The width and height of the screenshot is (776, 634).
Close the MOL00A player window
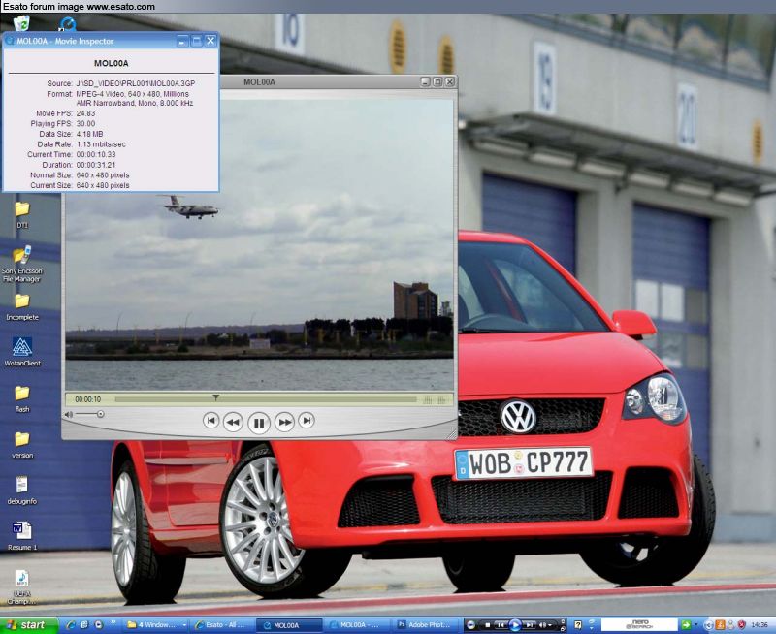point(449,82)
